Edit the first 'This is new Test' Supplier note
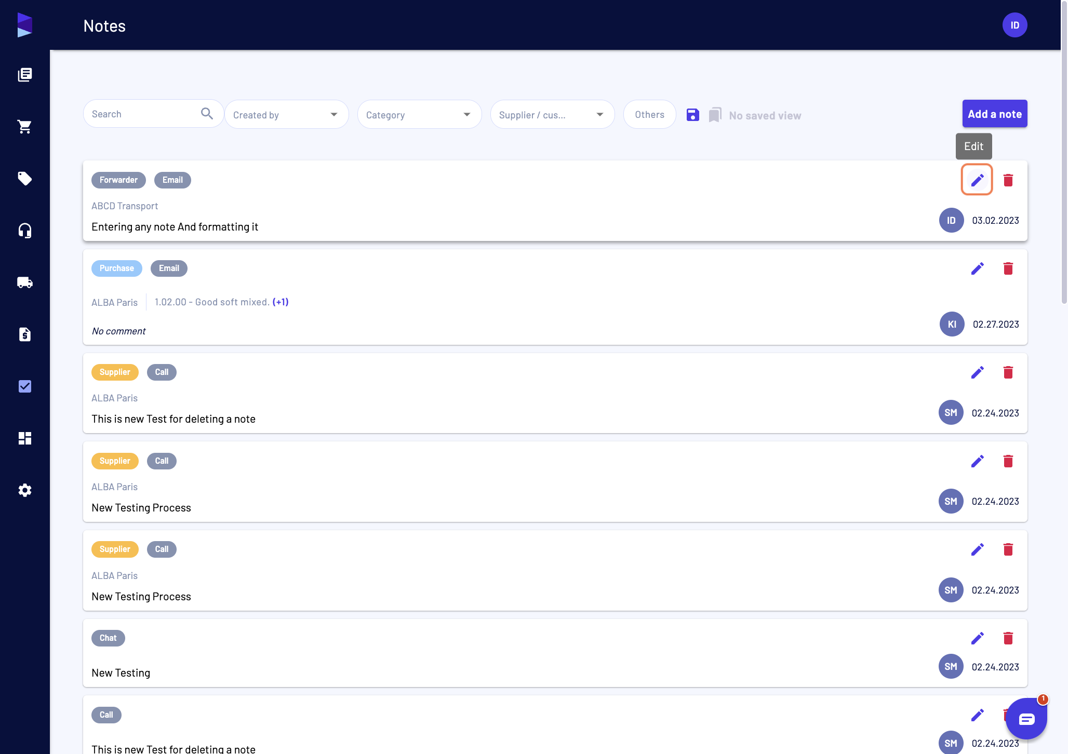 click(977, 372)
